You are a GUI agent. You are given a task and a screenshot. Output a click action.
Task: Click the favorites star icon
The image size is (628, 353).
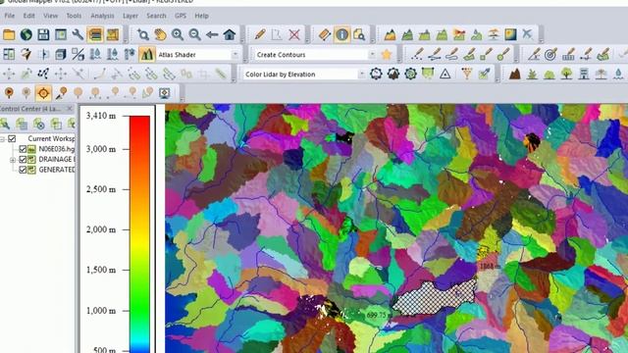click(387, 55)
